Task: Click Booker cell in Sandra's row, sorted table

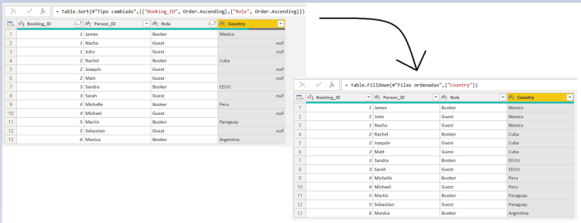Action: click(x=184, y=87)
